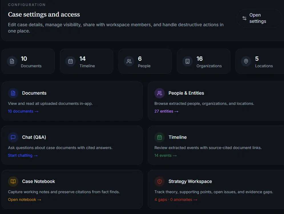Click the People label in the stat card

[144, 66]
